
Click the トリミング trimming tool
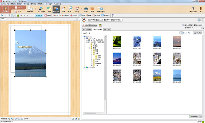(x=57, y=15)
